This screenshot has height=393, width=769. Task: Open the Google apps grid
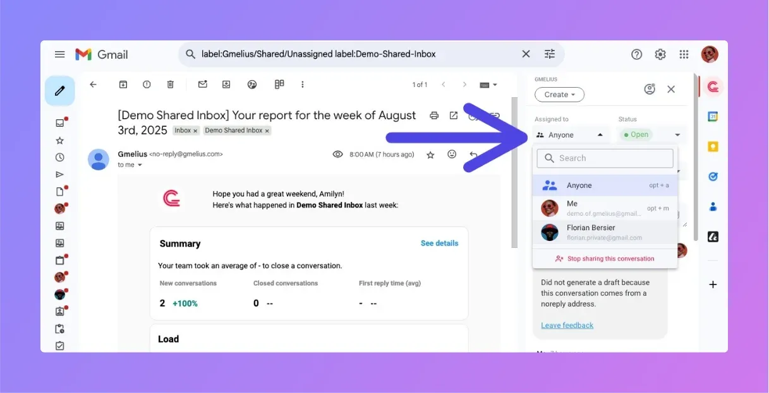(684, 54)
